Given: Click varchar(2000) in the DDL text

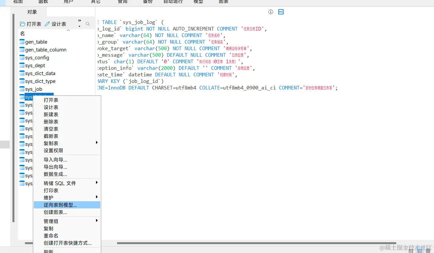Looking at the screenshot, I should coord(156,68).
